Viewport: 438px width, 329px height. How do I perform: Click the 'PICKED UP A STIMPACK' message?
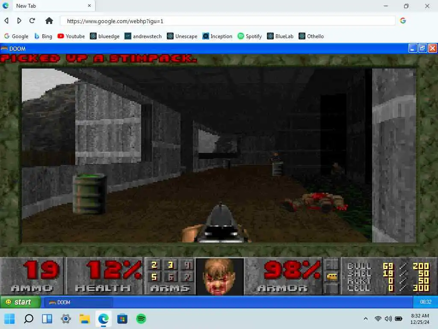98,58
